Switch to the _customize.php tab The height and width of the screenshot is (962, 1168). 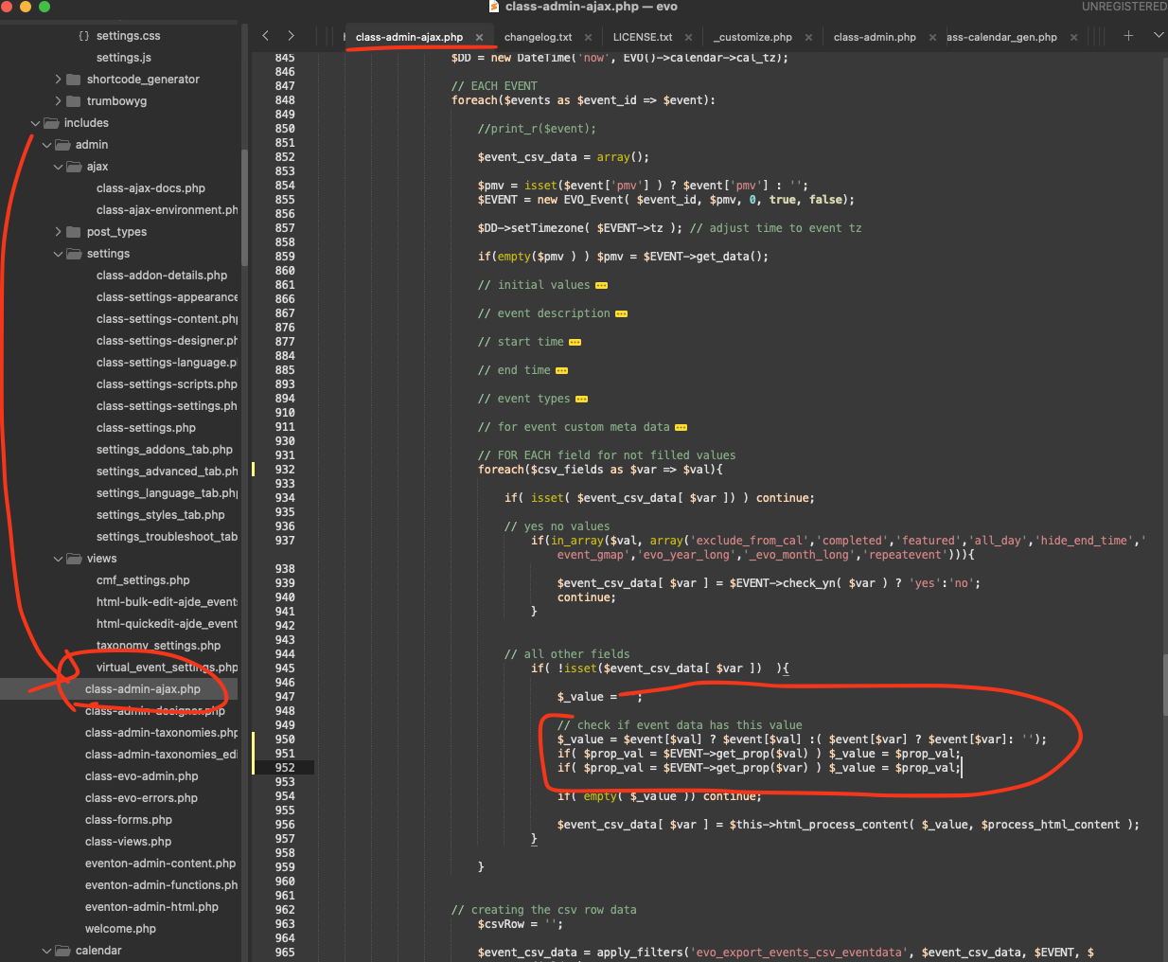[x=753, y=38]
